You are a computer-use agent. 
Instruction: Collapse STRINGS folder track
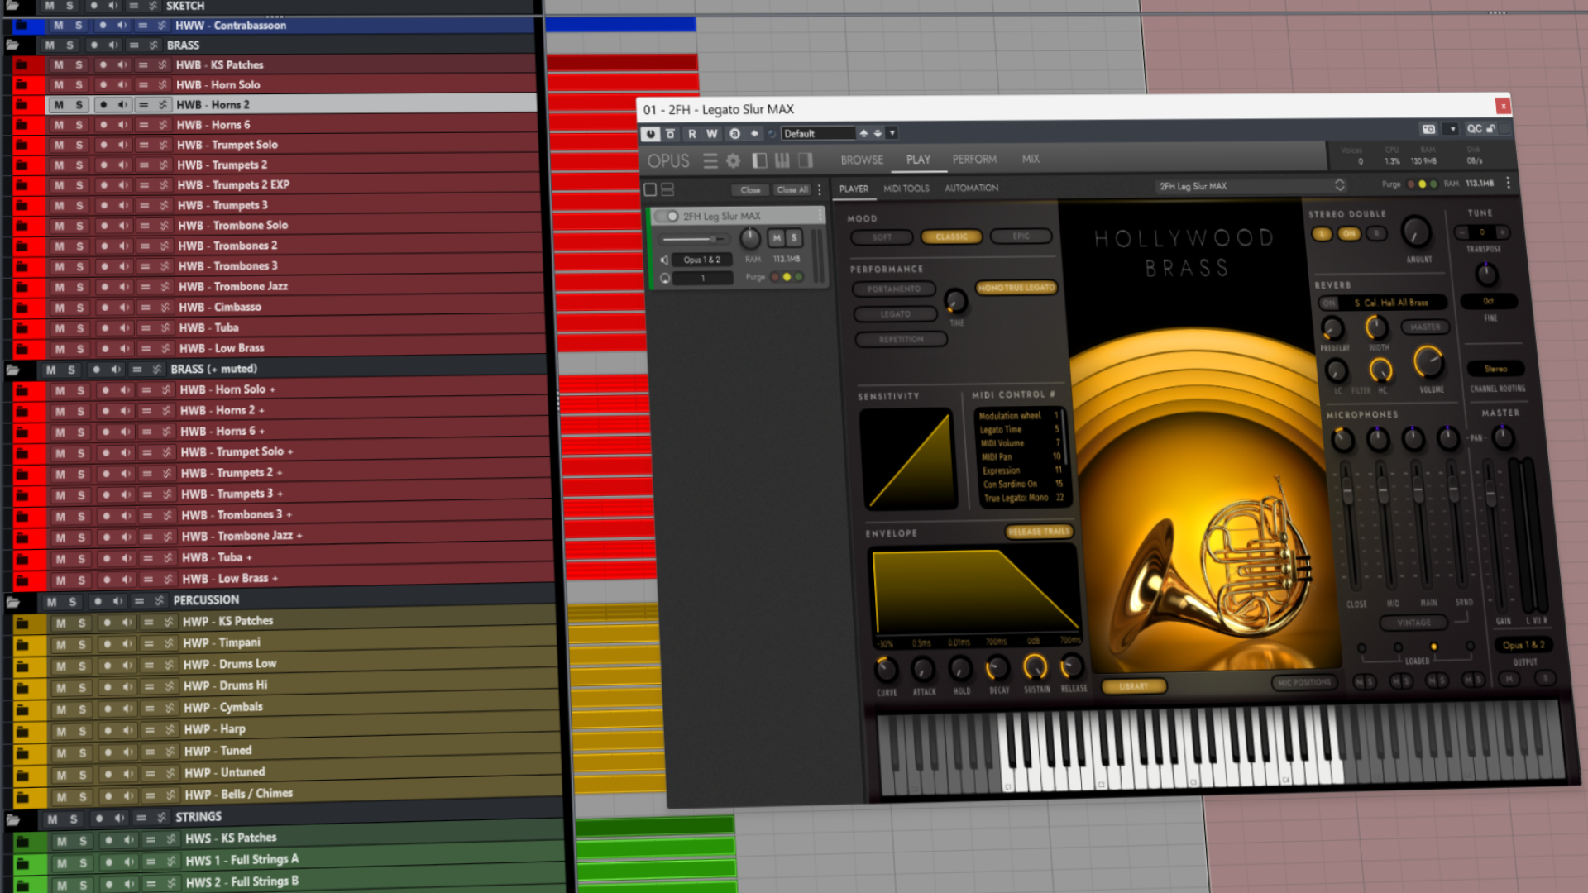click(x=13, y=820)
